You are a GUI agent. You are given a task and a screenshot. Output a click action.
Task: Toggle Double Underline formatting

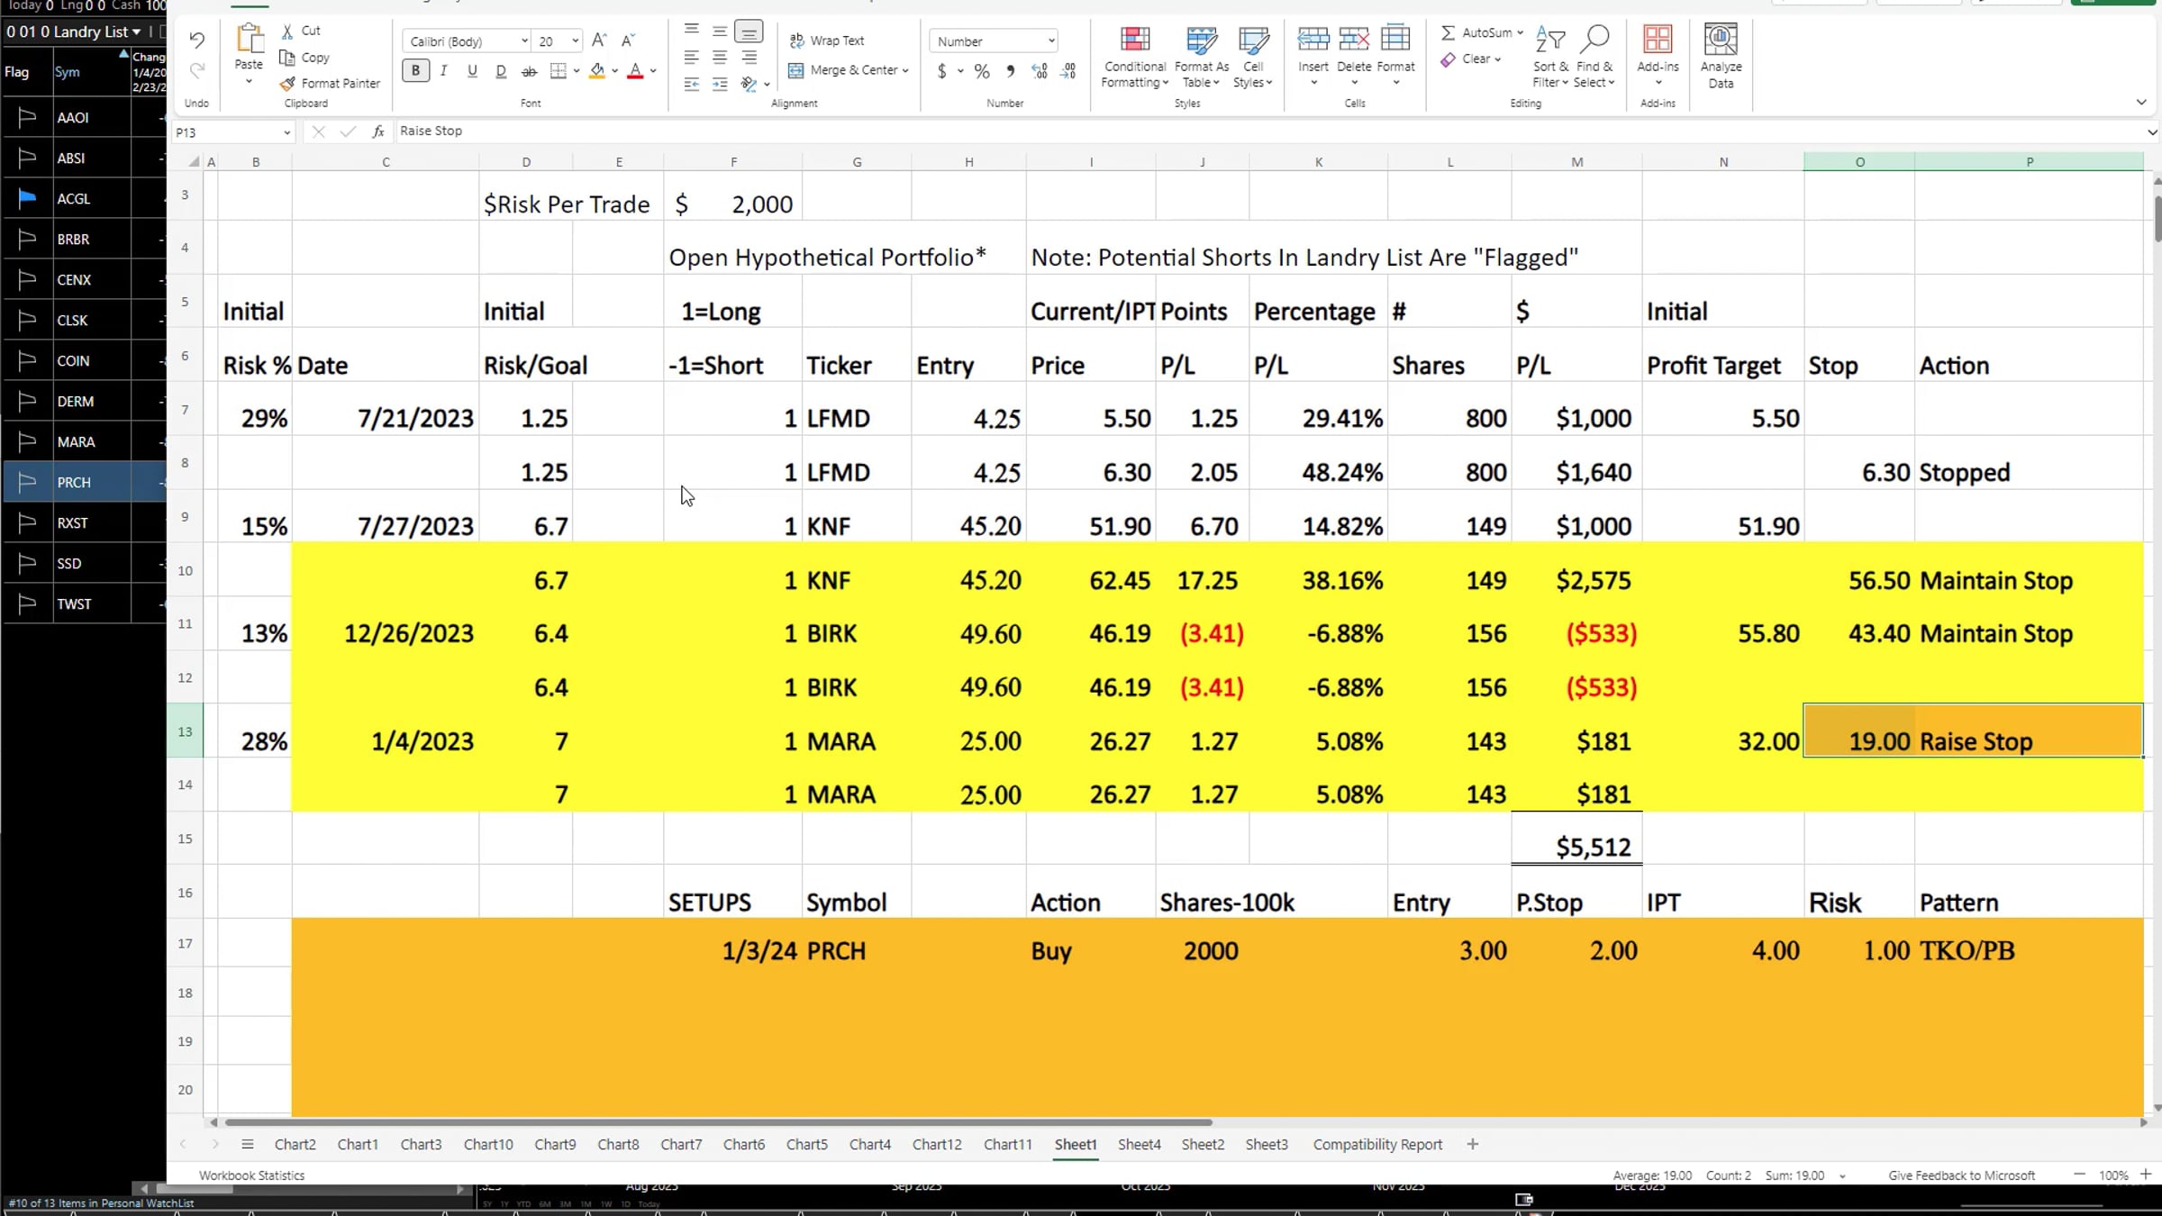click(x=501, y=70)
